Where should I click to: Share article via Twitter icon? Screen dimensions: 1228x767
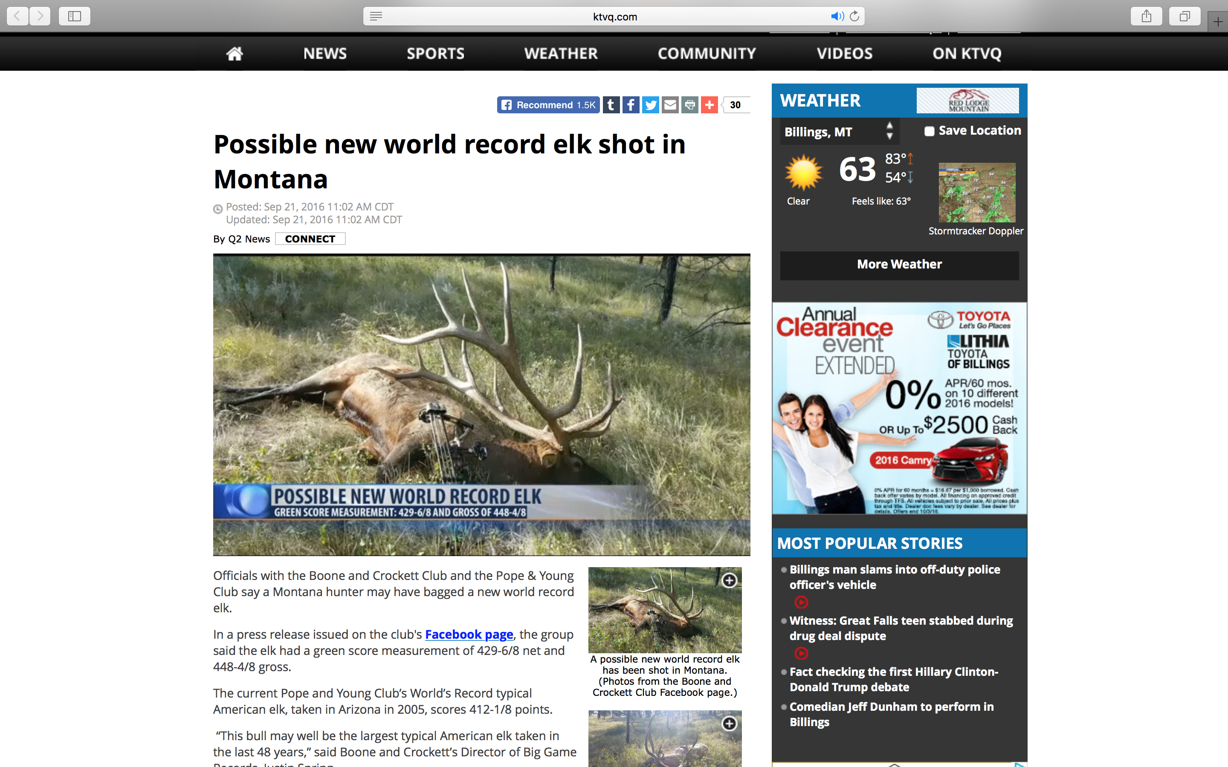pos(650,105)
